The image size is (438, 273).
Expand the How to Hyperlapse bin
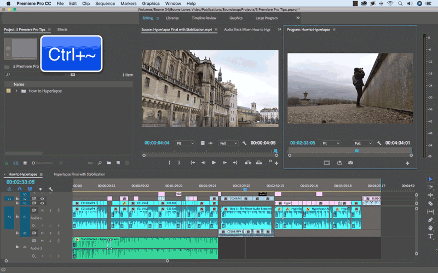(x=16, y=91)
